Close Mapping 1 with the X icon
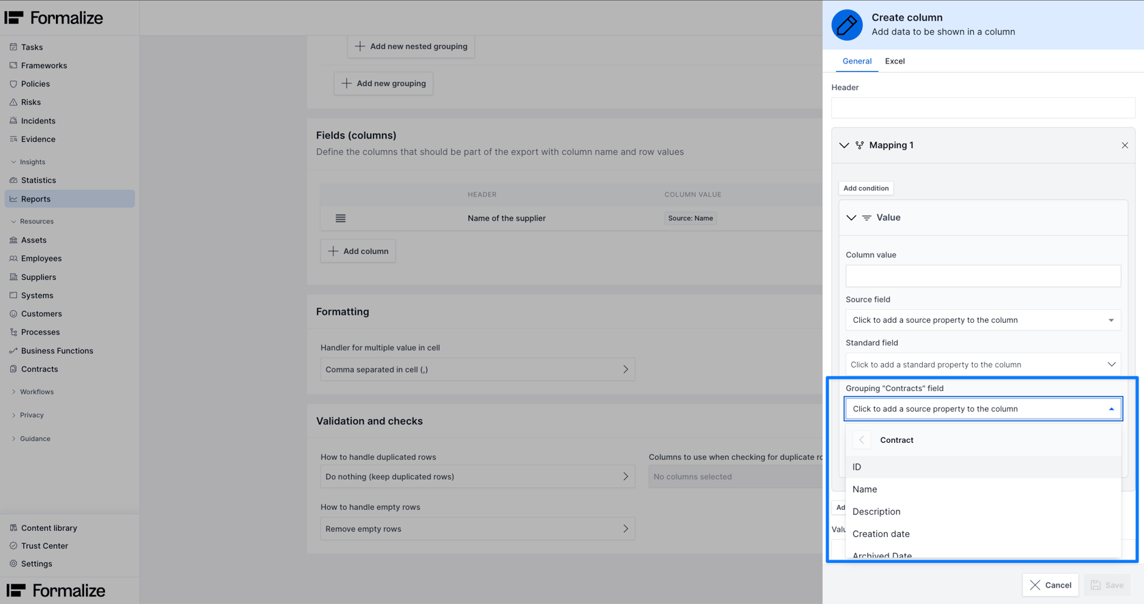 coord(1124,145)
